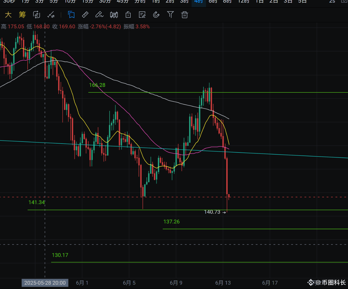Click the swap arrows indicator icon
This screenshot has height=289, width=348.
51,15
